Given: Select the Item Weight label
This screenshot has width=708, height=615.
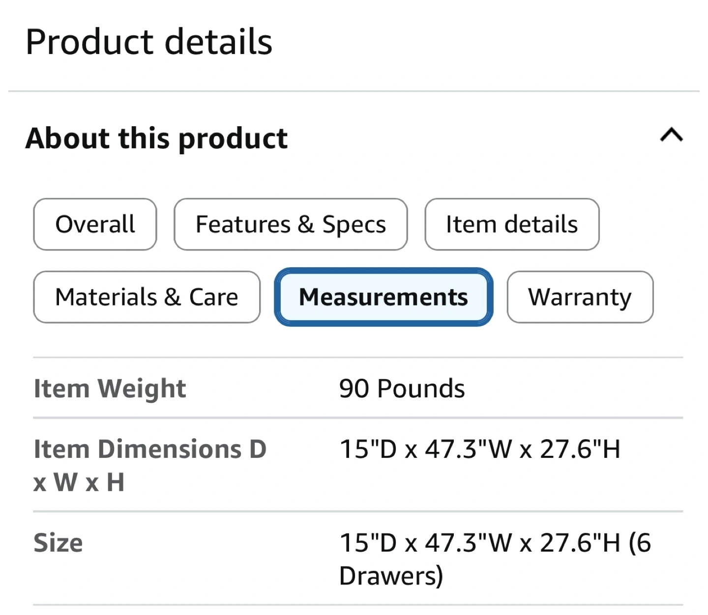Looking at the screenshot, I should tap(110, 389).
